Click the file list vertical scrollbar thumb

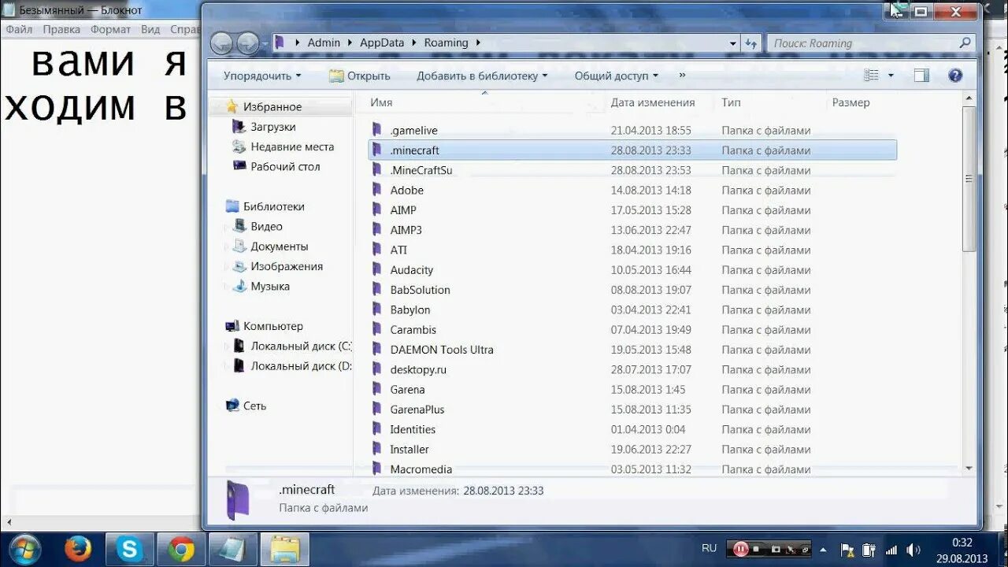[x=969, y=180]
